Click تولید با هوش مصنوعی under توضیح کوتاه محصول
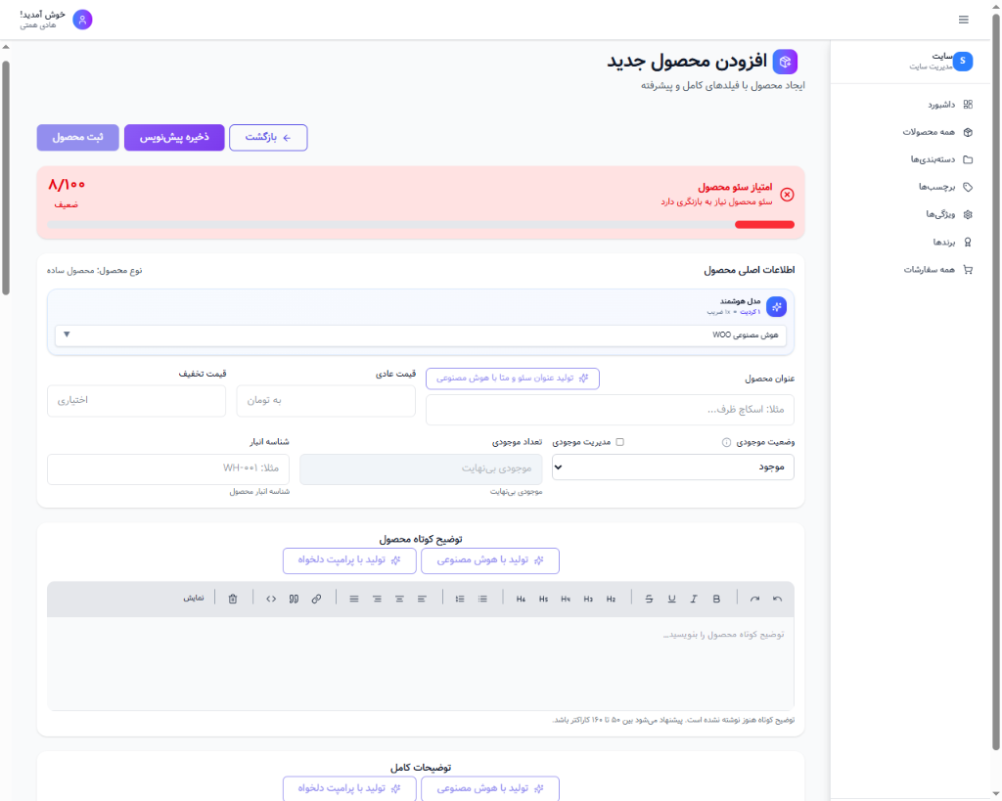1002x801 pixels. click(x=490, y=560)
